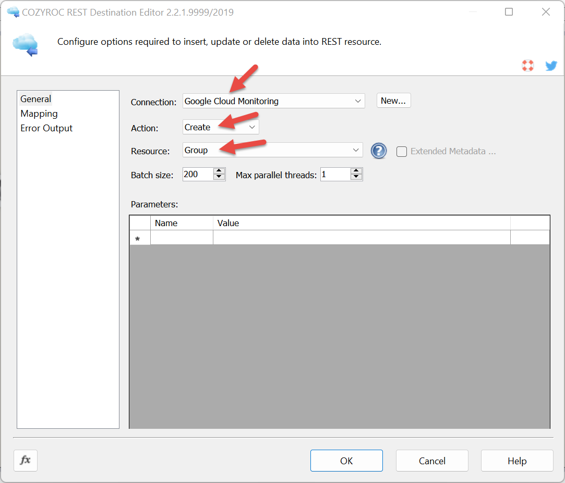Expand the Action dropdown showing Create
Viewport: 565px width, 483px height.
(x=221, y=127)
